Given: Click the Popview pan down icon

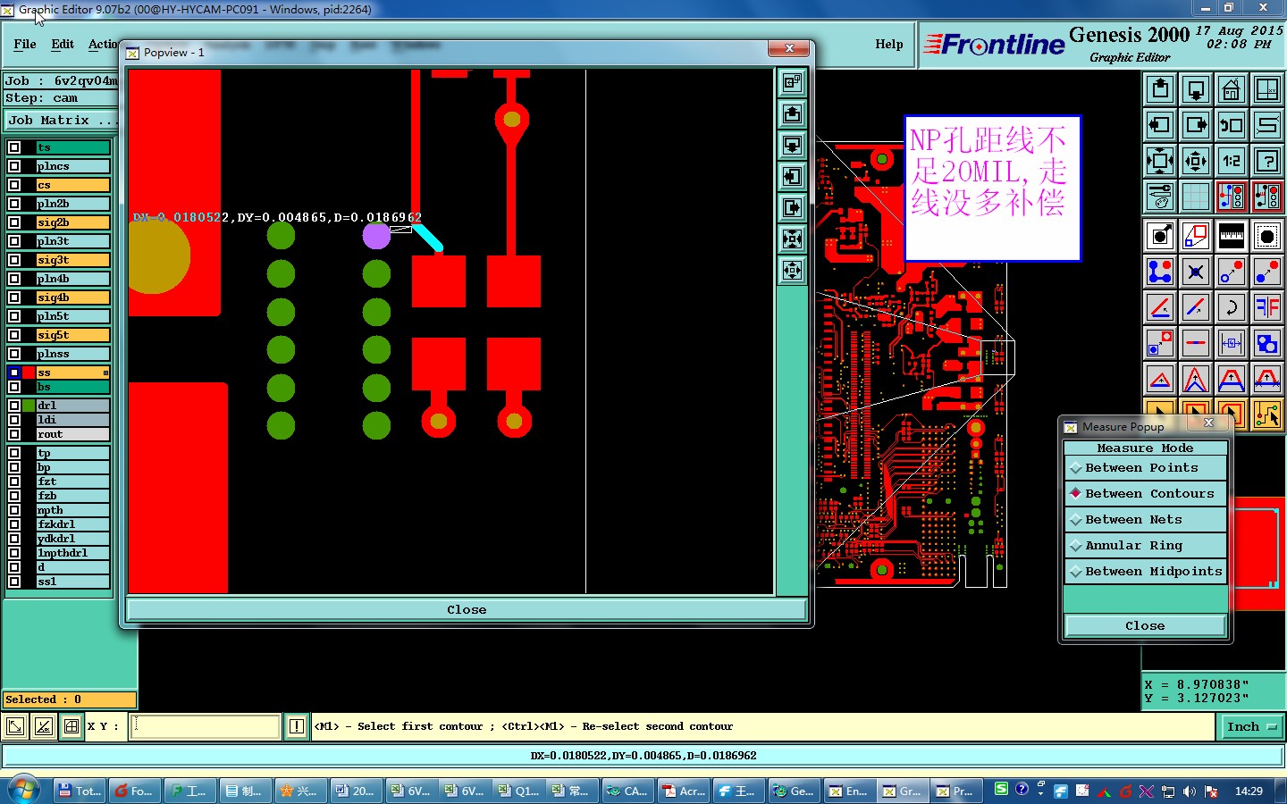Looking at the screenshot, I should (793, 146).
